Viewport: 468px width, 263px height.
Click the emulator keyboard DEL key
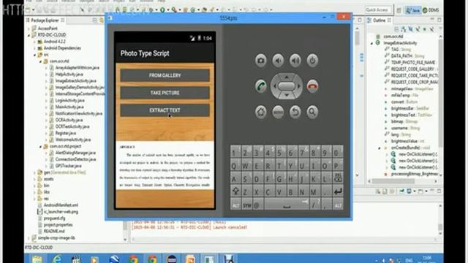[338, 178]
